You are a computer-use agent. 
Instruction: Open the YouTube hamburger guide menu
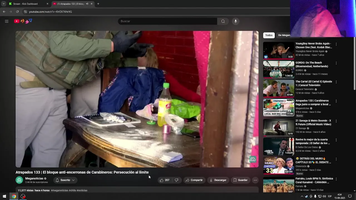7,21
